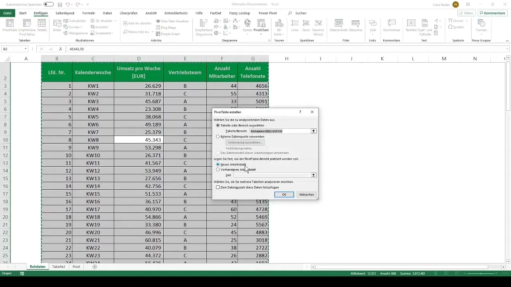This screenshot has height=287, width=511.
Task: Add a new sheet with plus icon
Action: pyautogui.click(x=95, y=267)
